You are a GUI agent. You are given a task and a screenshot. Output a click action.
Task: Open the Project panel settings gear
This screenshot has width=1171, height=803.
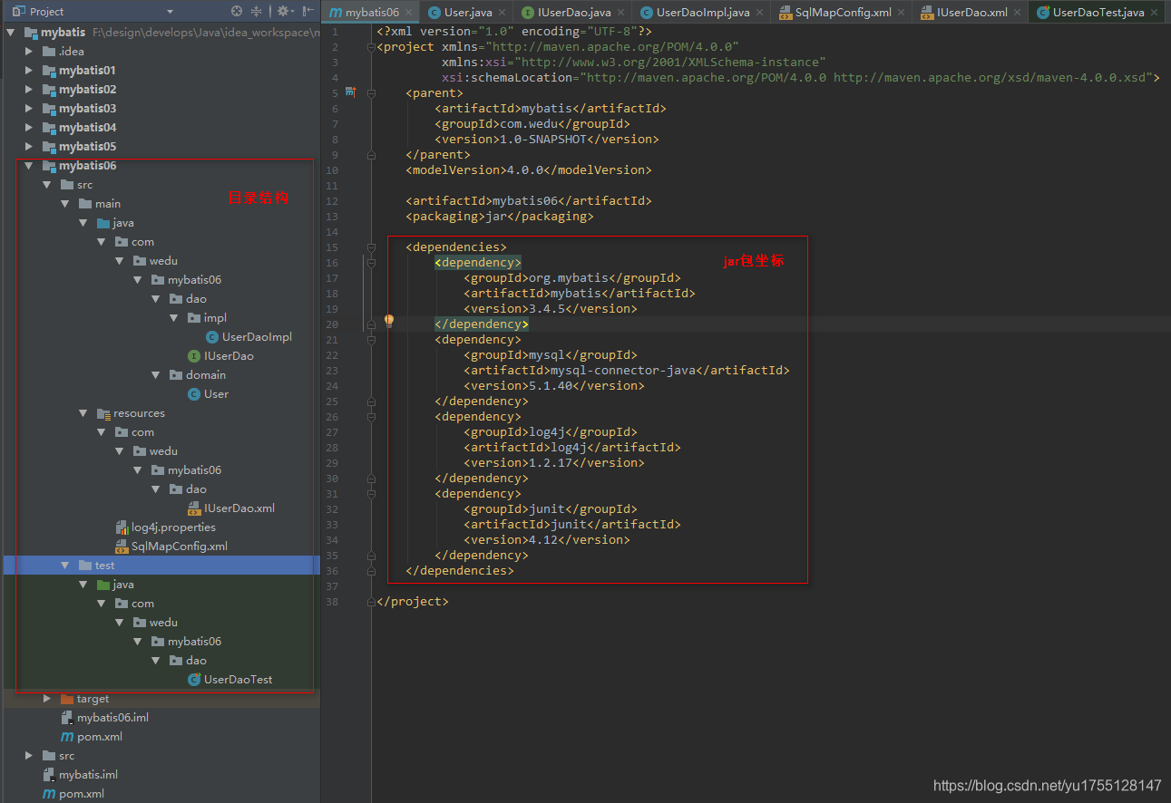click(x=281, y=13)
